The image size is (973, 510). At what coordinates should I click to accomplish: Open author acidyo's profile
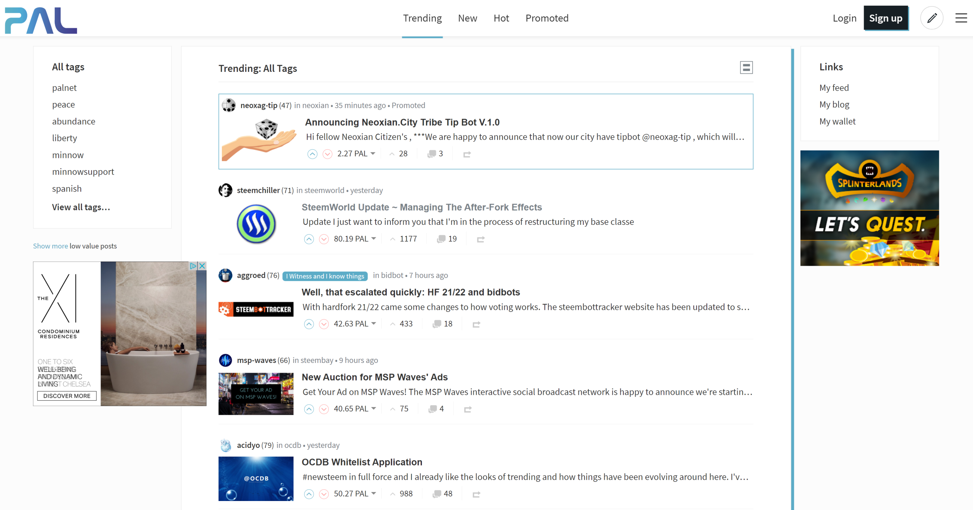pyautogui.click(x=248, y=445)
